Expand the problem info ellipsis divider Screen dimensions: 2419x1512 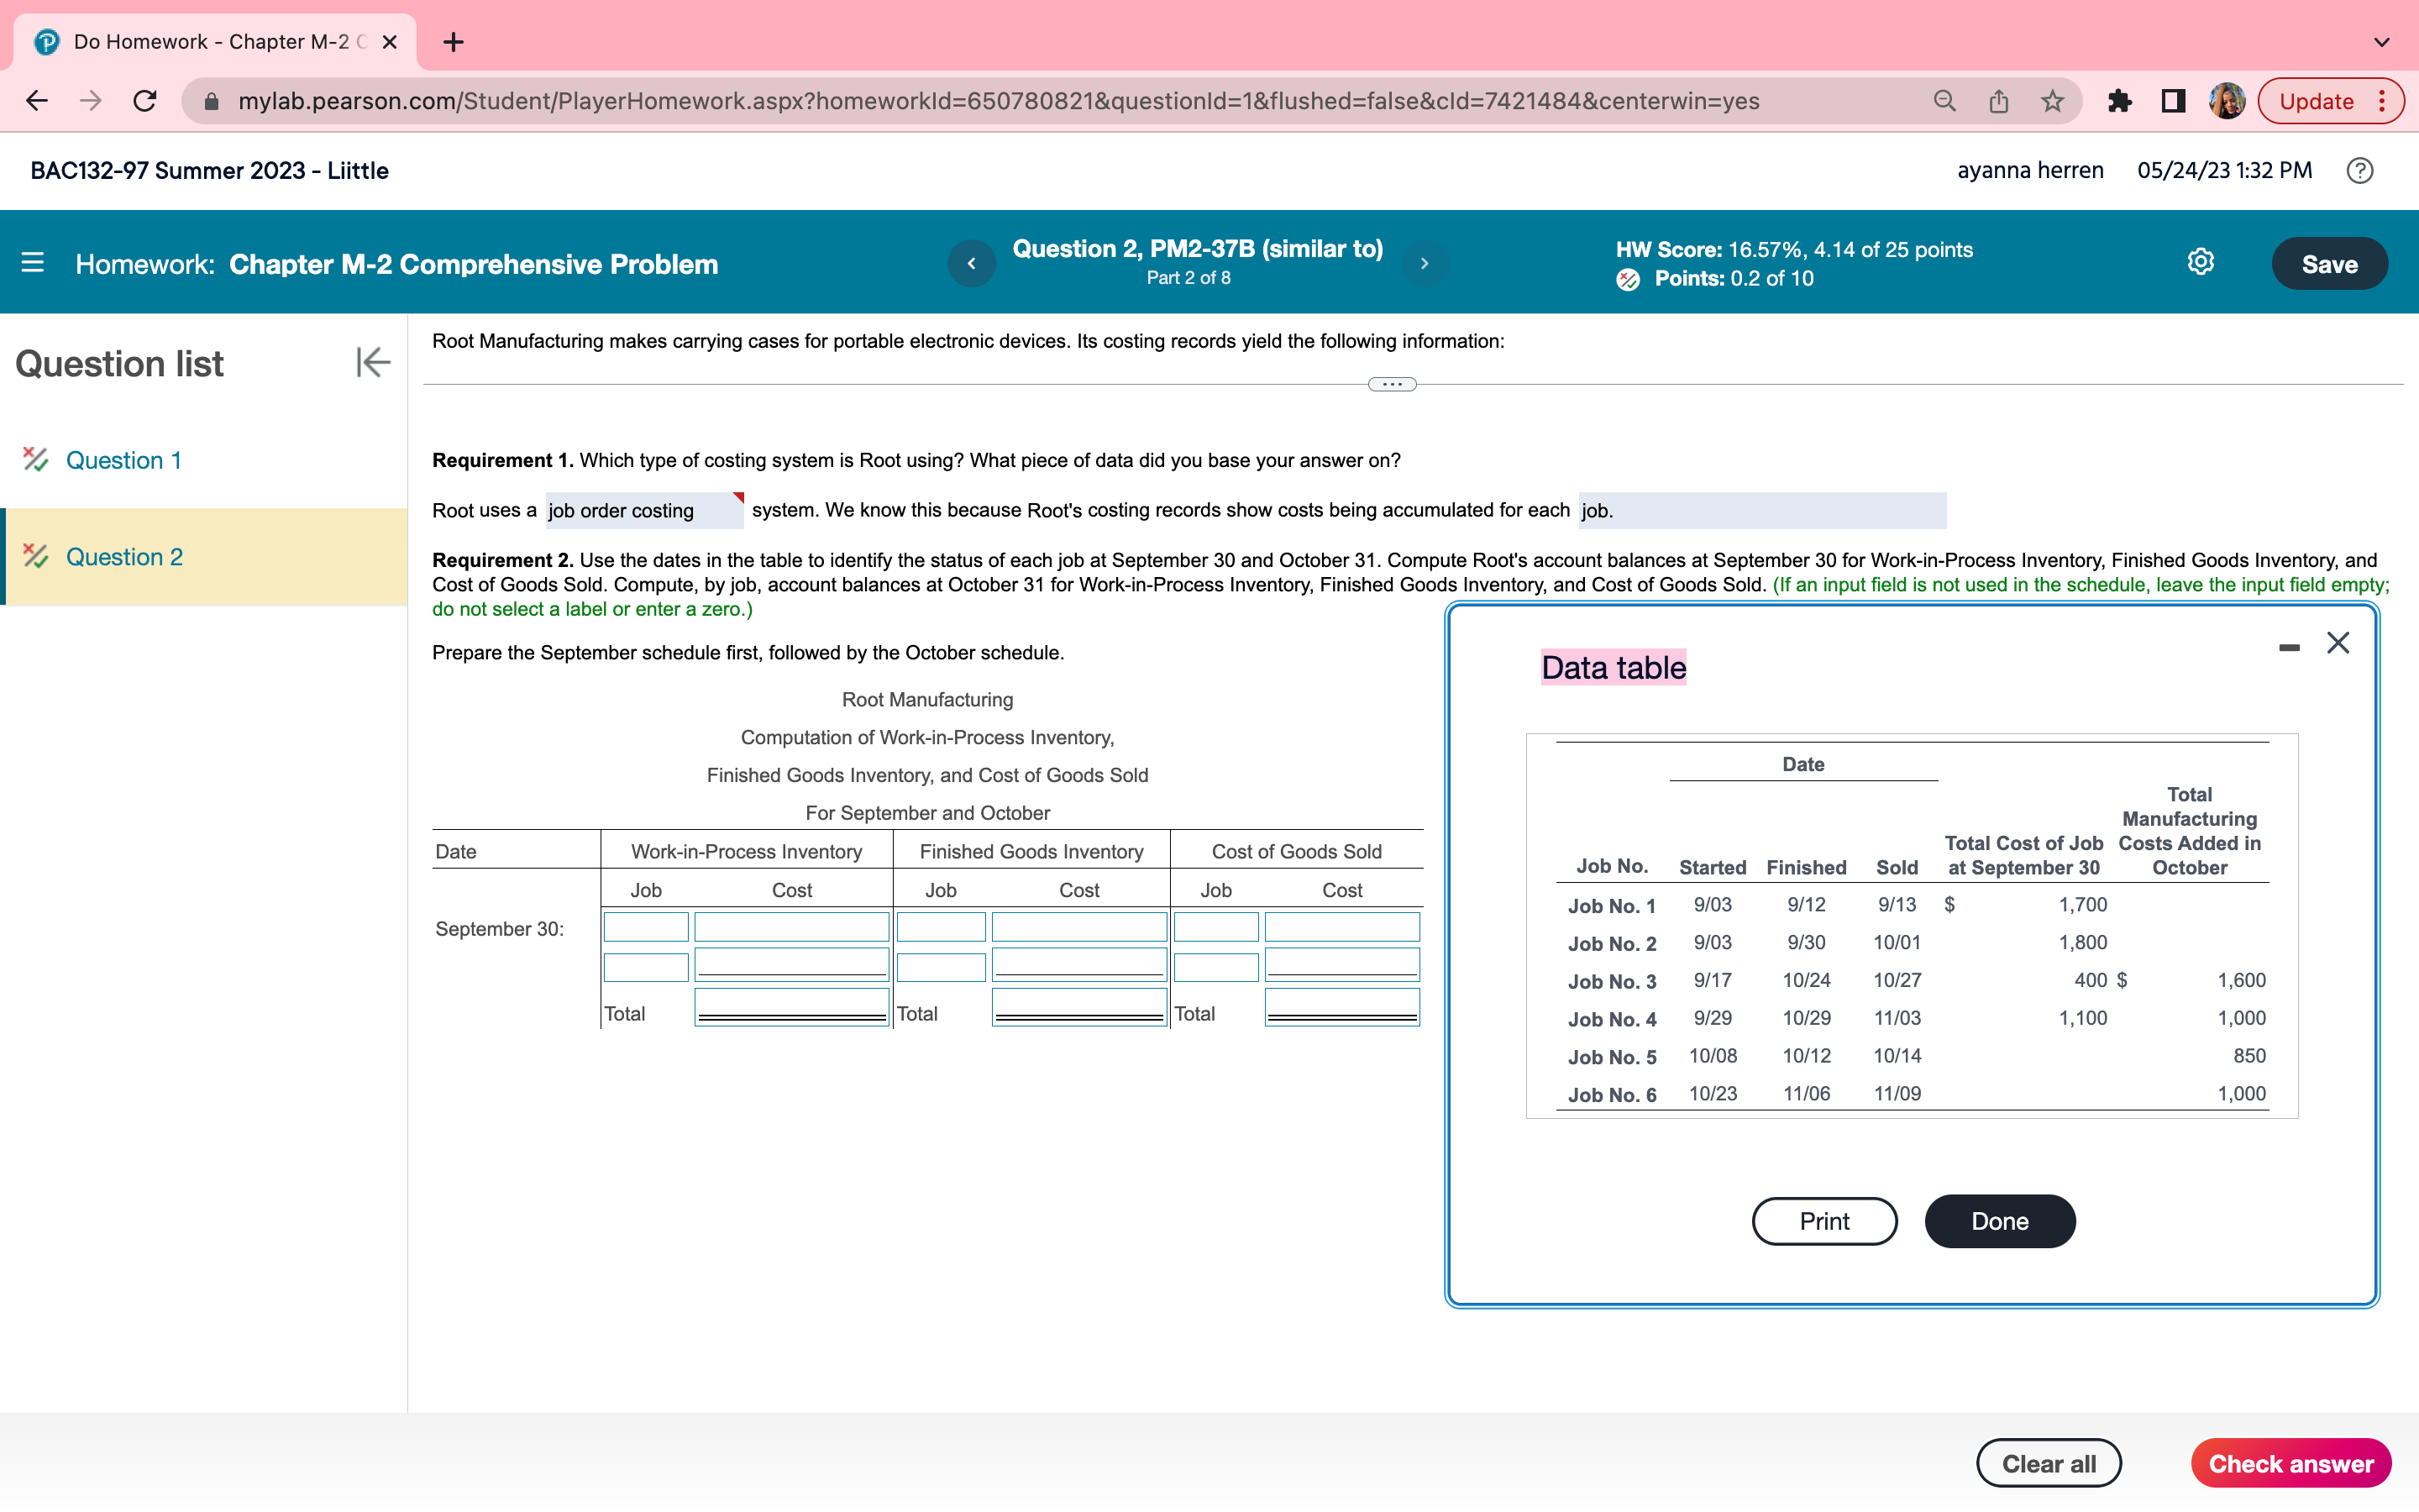pyautogui.click(x=1392, y=384)
